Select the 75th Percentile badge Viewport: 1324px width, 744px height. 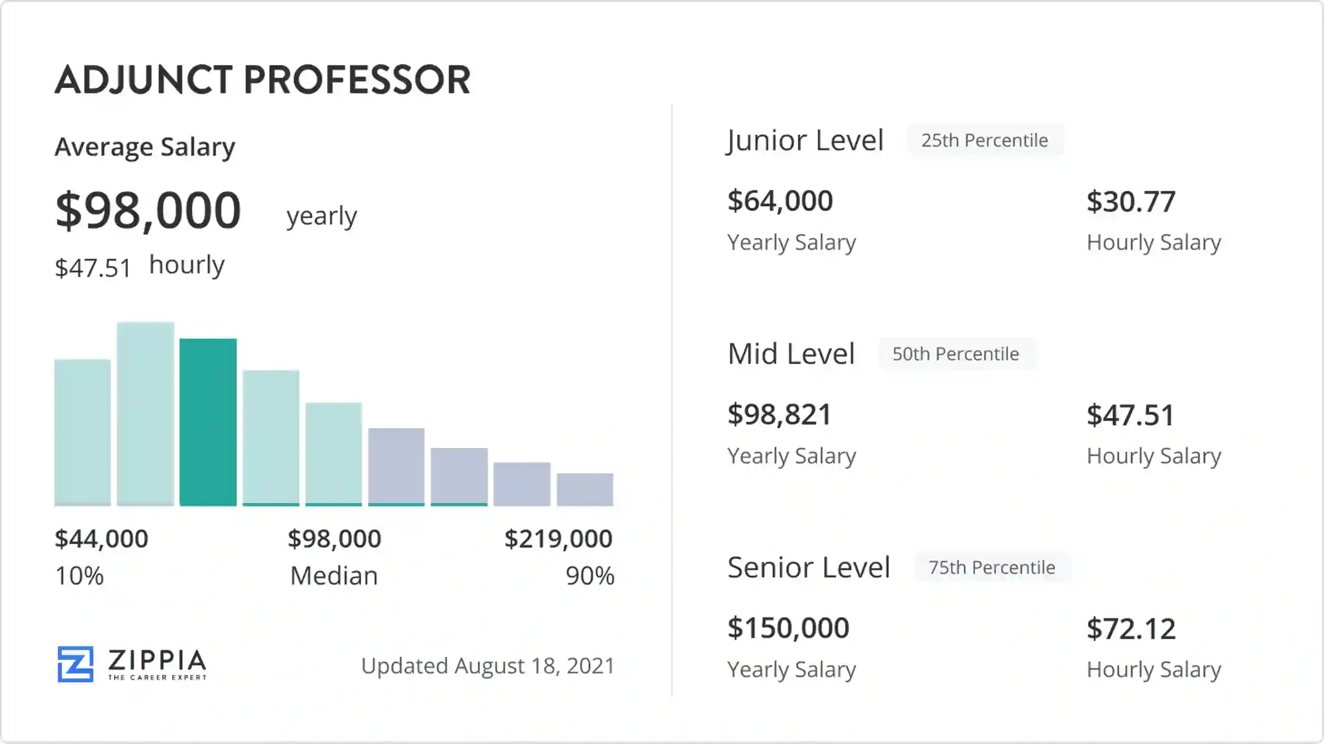992,568
